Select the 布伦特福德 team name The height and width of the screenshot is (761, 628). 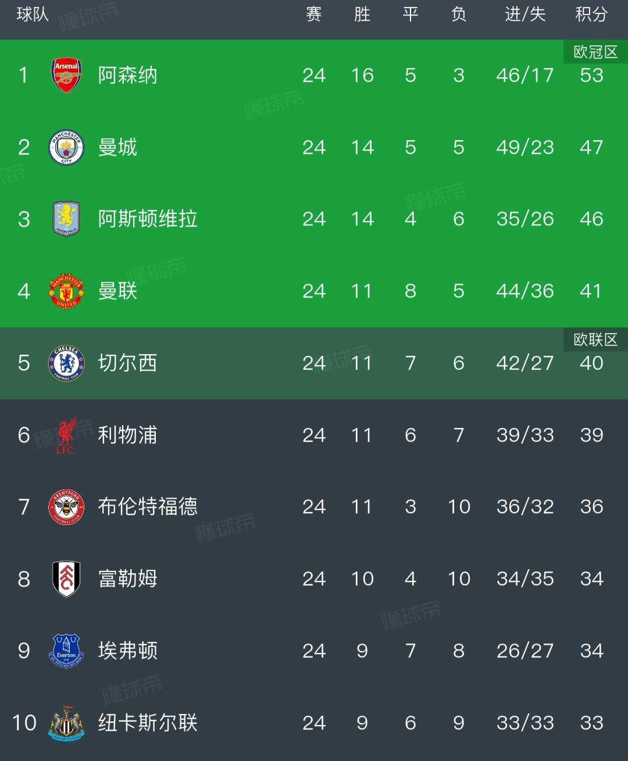tap(148, 507)
